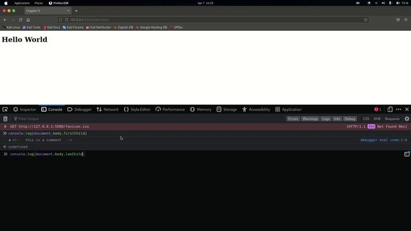Toggle the XHR filter

(377, 119)
